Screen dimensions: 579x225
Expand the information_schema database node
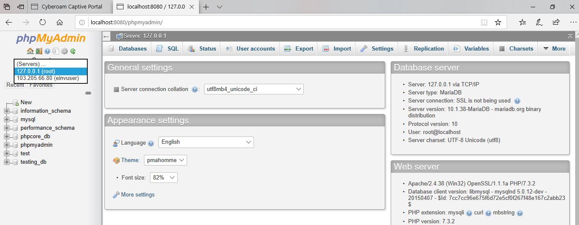coord(6,111)
